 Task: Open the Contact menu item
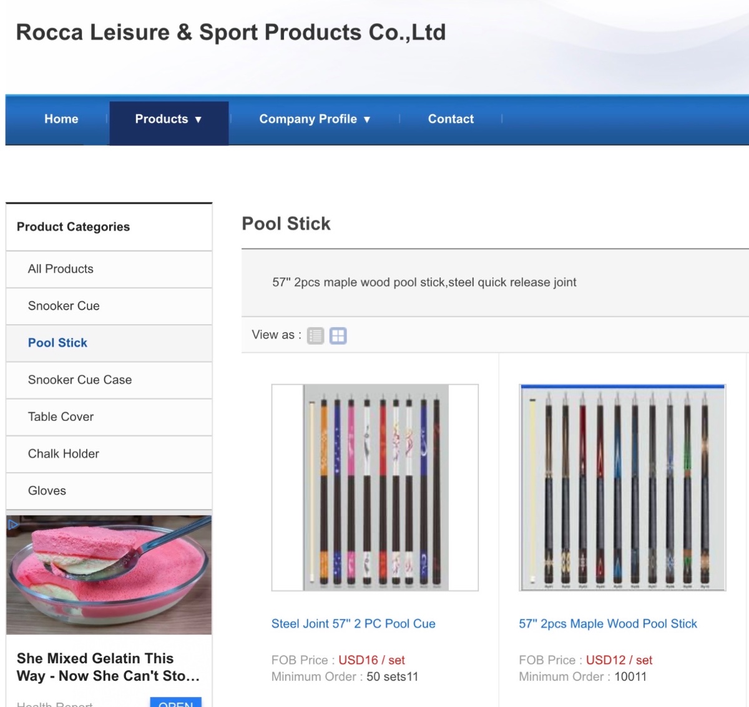451,119
